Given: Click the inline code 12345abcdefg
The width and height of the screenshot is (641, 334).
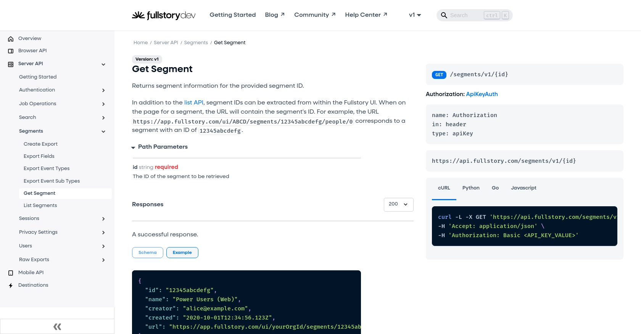Looking at the screenshot, I should [220, 131].
